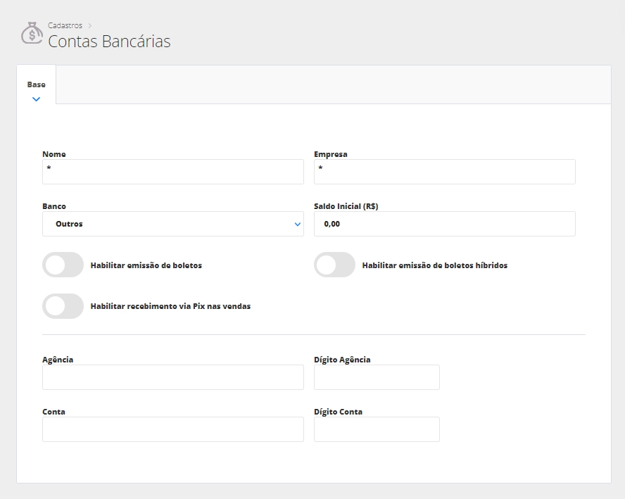Select the Dígito Agência input box
The width and height of the screenshot is (625, 499).
coord(377,377)
